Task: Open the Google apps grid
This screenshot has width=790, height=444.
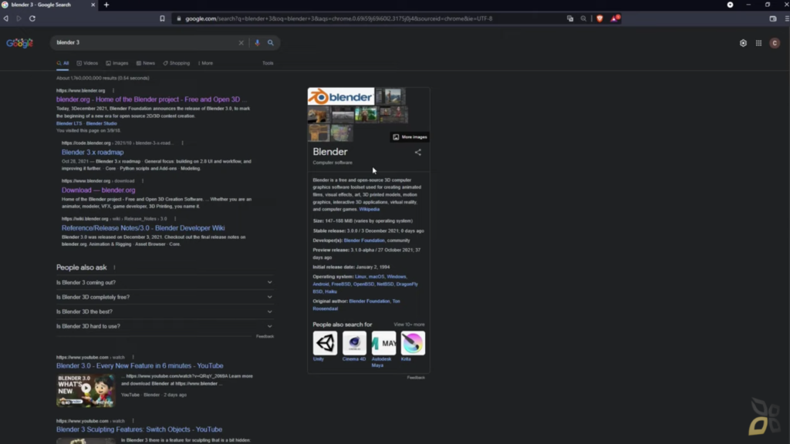Action: click(x=759, y=43)
